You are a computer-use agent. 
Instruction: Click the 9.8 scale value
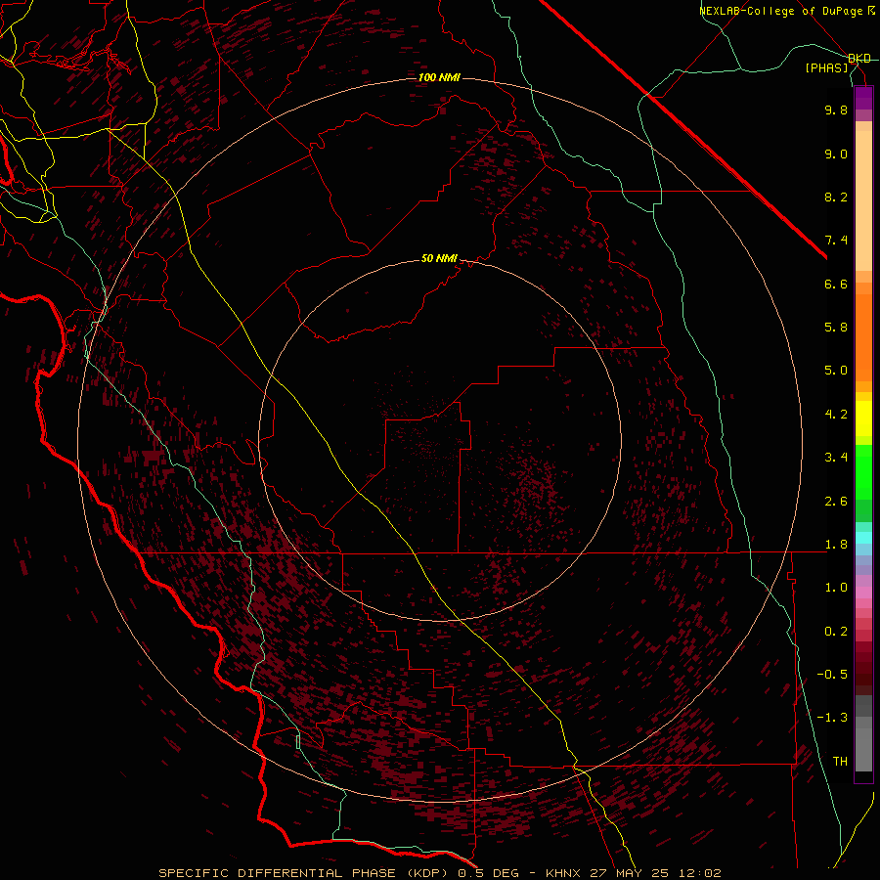(x=836, y=110)
